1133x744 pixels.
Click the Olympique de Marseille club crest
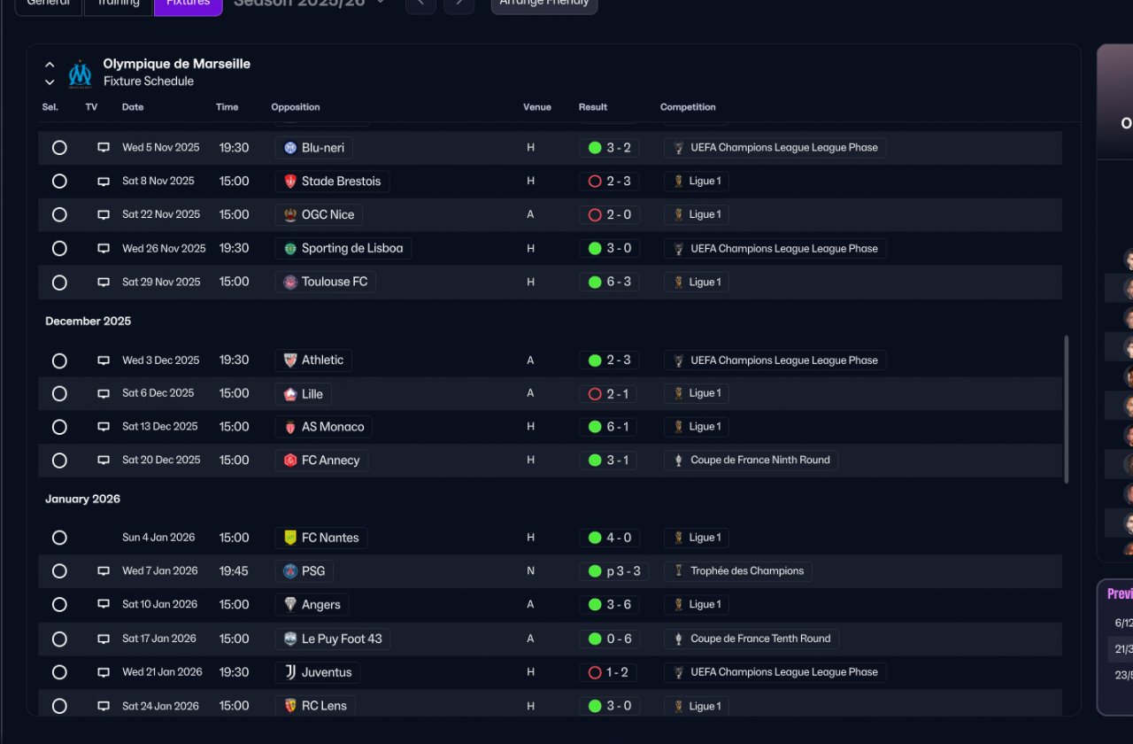[81, 74]
